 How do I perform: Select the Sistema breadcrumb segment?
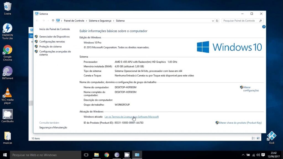120,21
